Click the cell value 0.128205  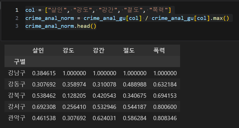tap(74, 96)
